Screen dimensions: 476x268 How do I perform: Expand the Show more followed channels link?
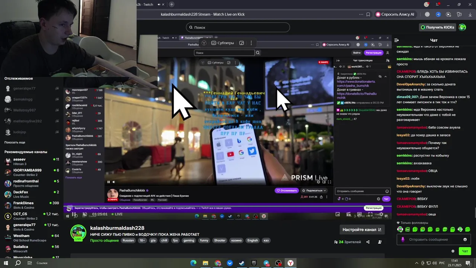point(15,143)
